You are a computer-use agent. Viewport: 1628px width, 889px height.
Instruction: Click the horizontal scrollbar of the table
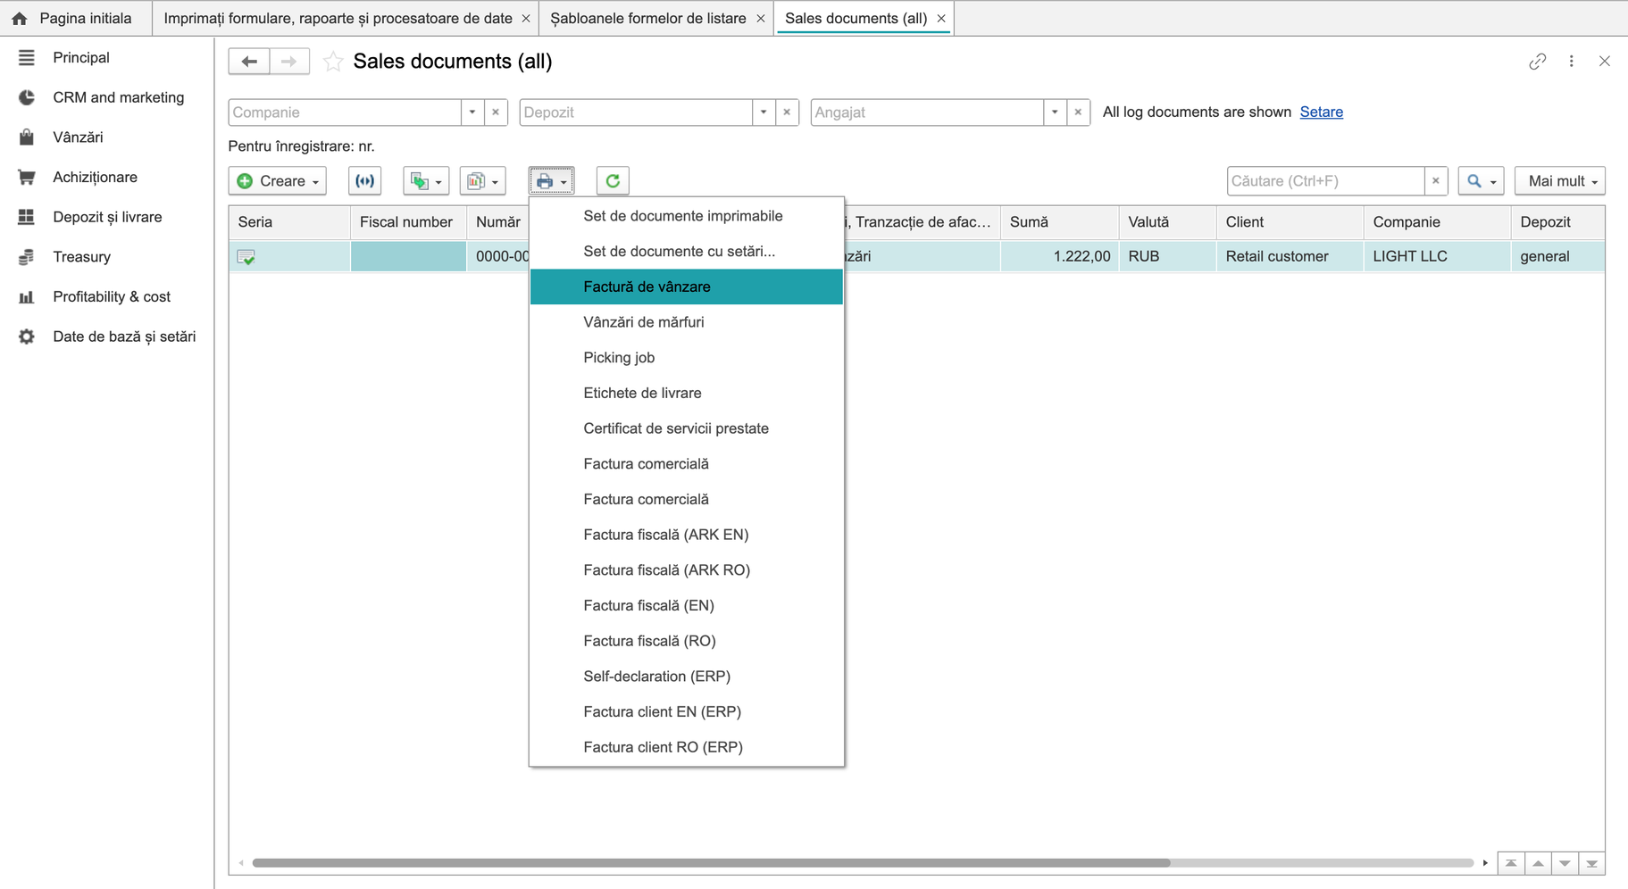pos(711,863)
